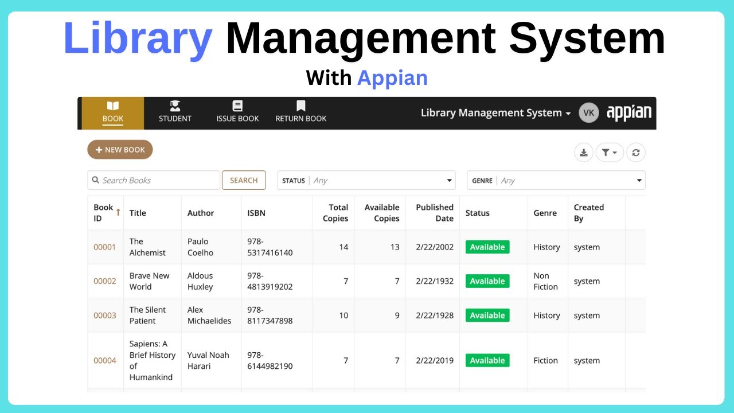Click the Issue Book icon
Viewport: 734px width, 413px height.
[x=237, y=106]
